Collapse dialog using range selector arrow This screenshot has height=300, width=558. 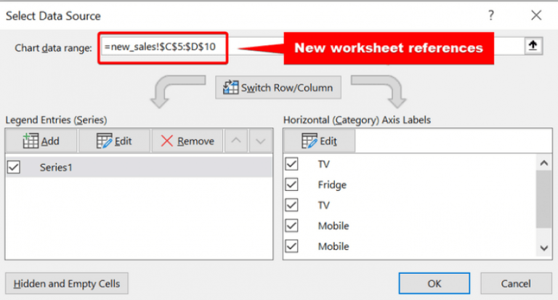pos(533,46)
